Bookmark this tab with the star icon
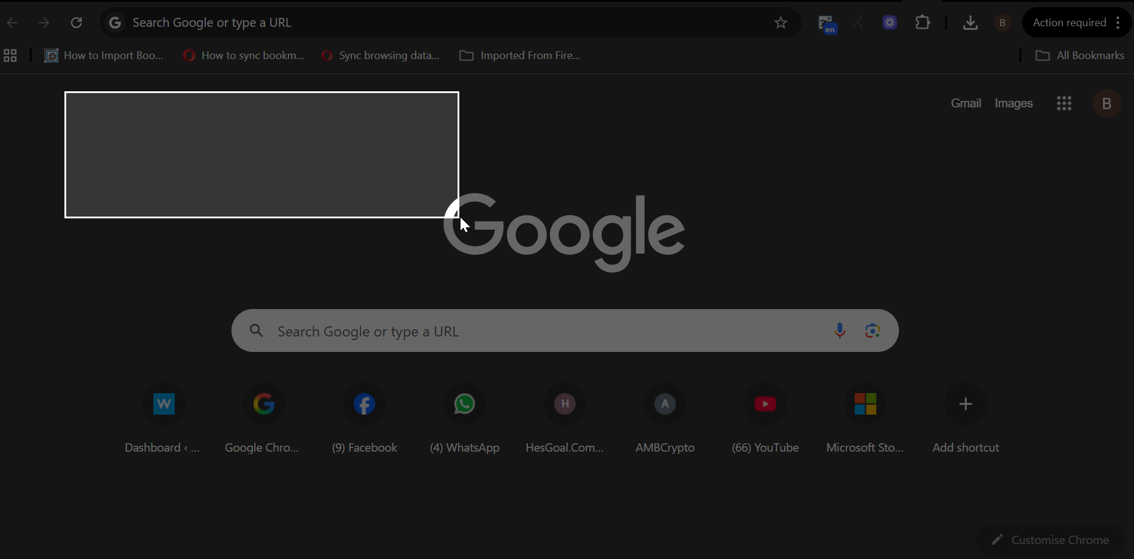Screen dimensions: 1134x559 point(781,23)
